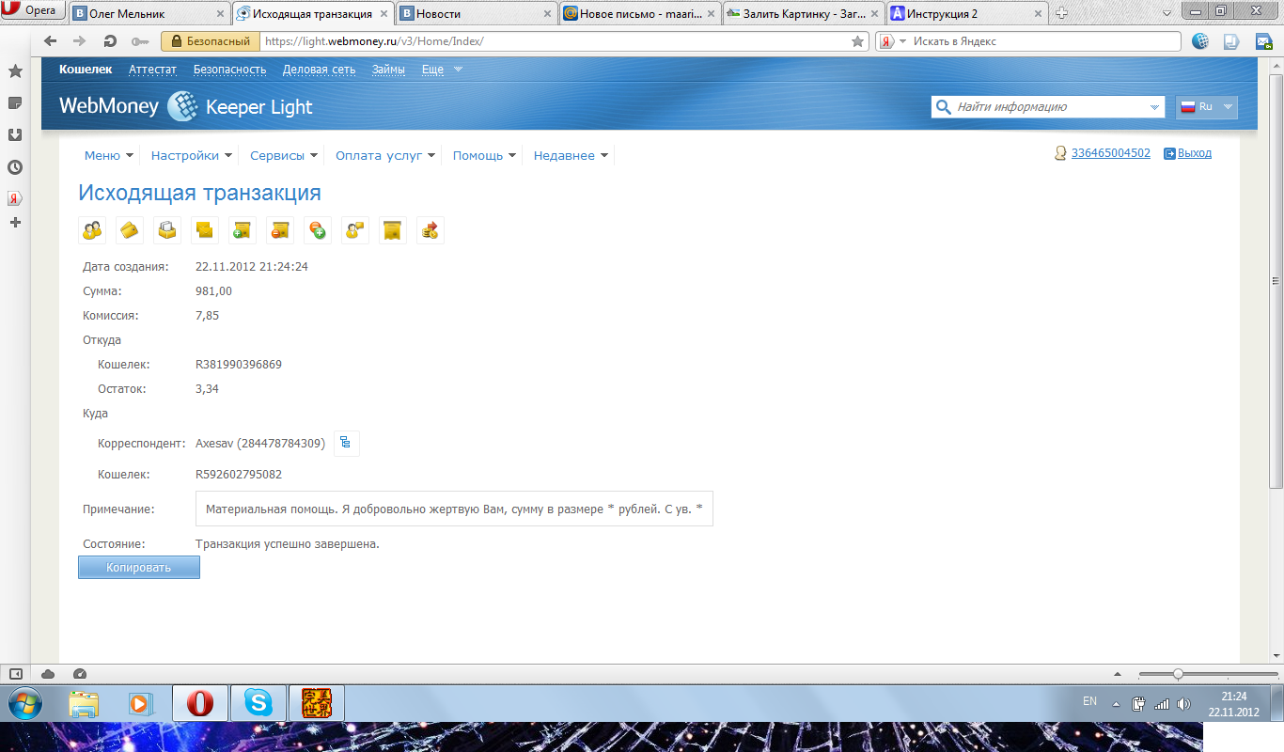The width and height of the screenshot is (1284, 752).
Task: Open the Opera sidebar history clock icon
Action: click(15, 167)
